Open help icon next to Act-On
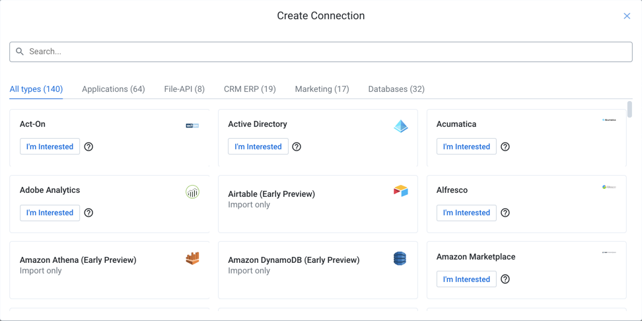 [x=89, y=147]
